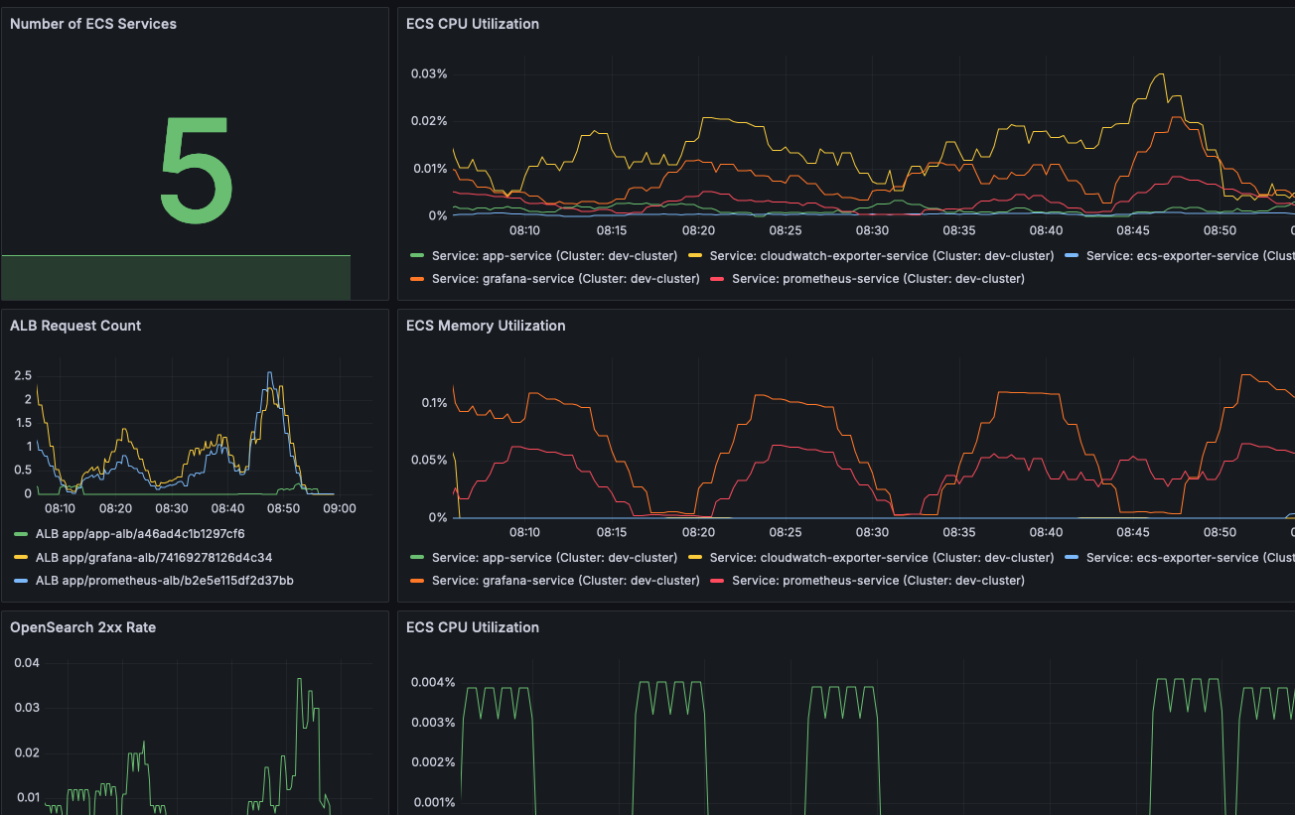Change red prometheus-service color in CPU legend
The image size is (1295, 815).
click(x=717, y=278)
